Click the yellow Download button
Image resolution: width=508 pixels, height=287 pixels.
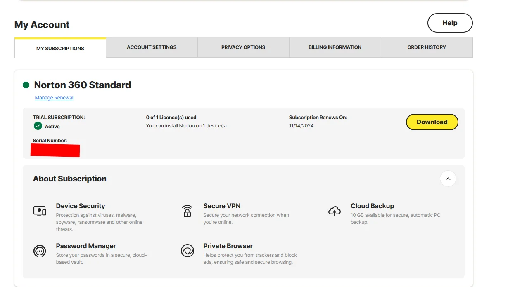[432, 122]
